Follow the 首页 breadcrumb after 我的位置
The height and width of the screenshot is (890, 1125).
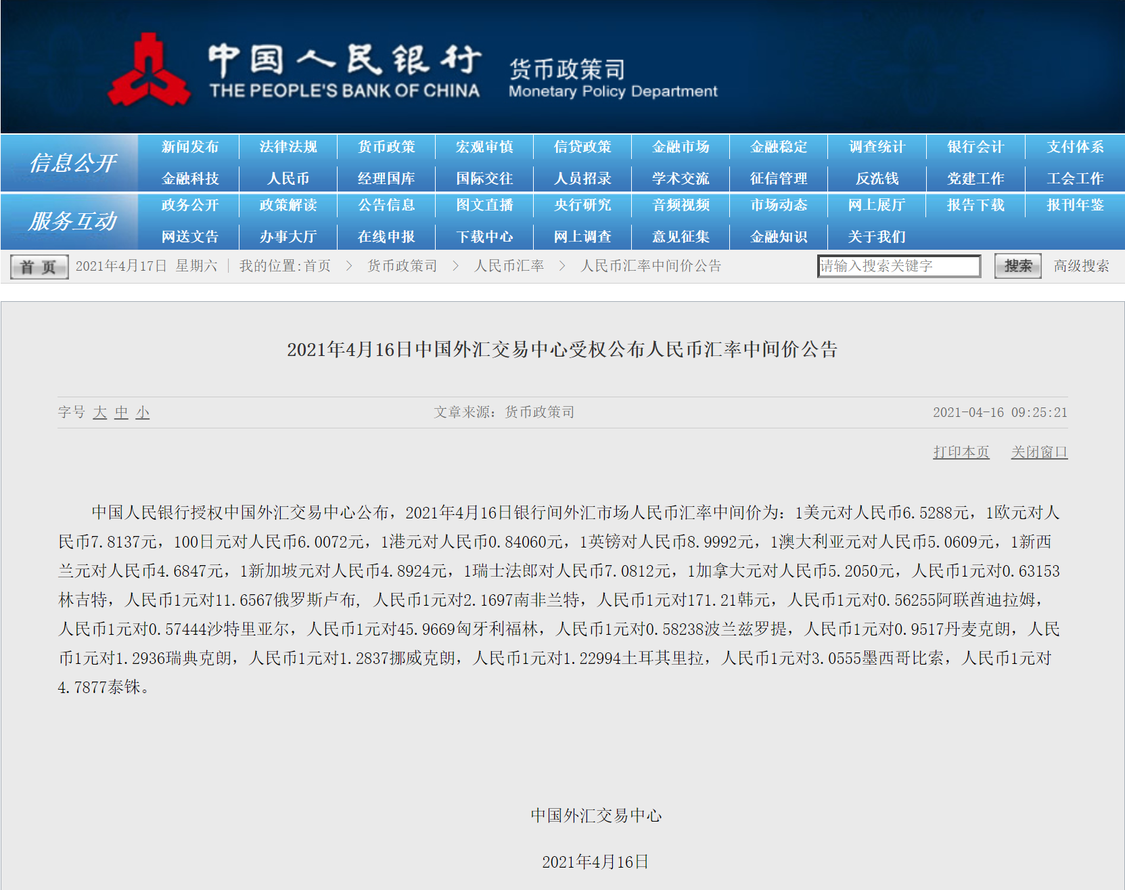[x=317, y=266]
